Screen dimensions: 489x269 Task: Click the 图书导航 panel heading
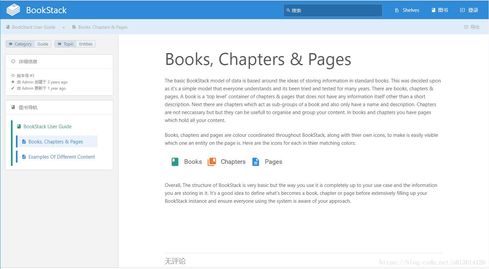(28, 107)
